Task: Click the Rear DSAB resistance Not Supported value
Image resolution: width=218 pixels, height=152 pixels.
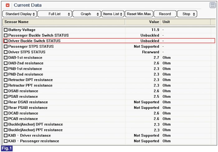Action: (x=146, y=102)
